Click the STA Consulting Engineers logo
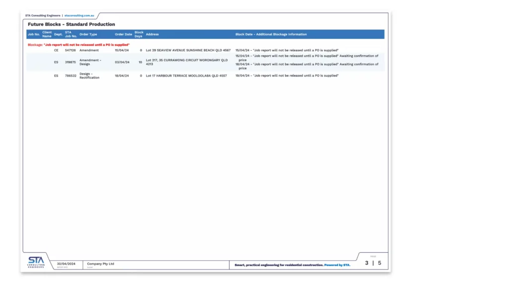 [x=36, y=262]
